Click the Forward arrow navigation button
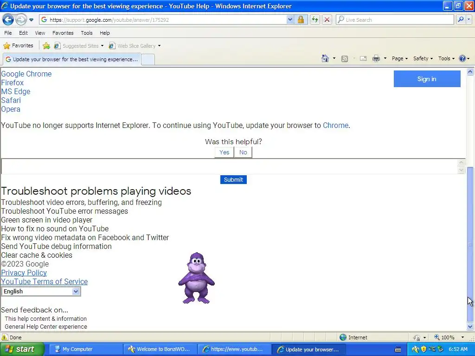Screen dimensions: 475x356 21,19
